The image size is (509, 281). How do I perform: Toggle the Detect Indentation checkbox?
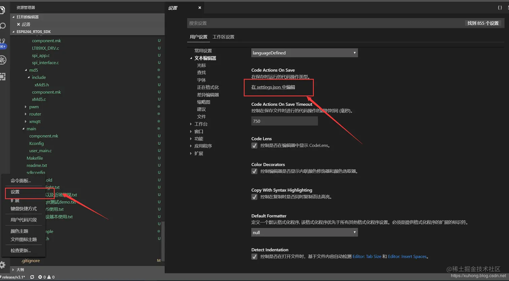pos(254,256)
